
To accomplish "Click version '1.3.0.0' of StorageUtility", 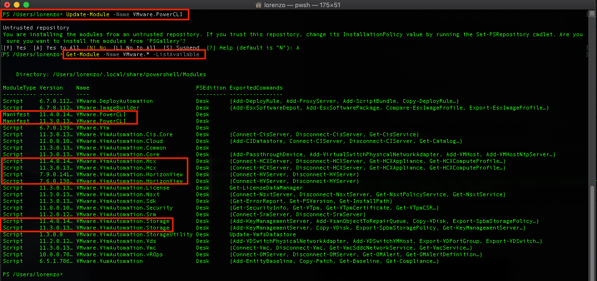I will click(x=51, y=234).
